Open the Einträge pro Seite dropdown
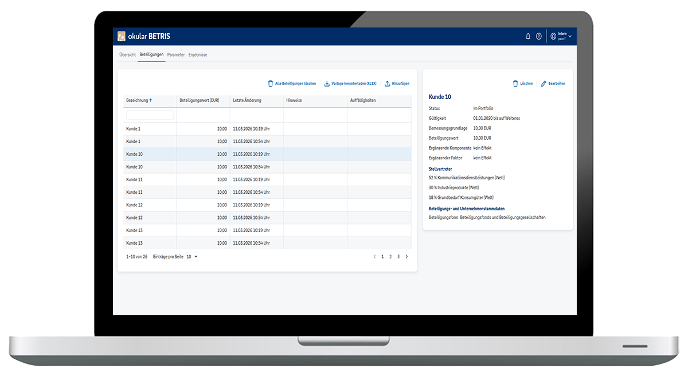 point(191,257)
